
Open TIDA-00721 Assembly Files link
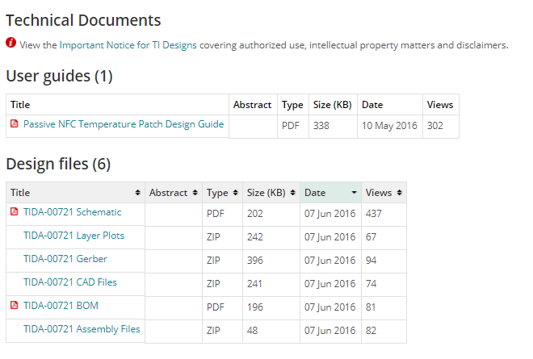[x=82, y=329]
